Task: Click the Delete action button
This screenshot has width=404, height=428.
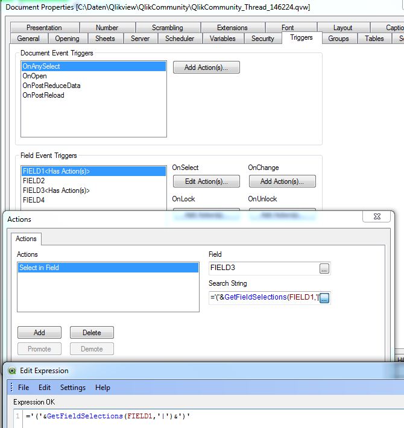Action: tap(92, 333)
